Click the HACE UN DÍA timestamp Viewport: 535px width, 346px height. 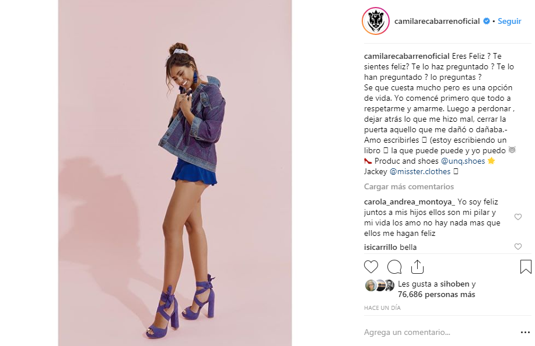pos(382,308)
